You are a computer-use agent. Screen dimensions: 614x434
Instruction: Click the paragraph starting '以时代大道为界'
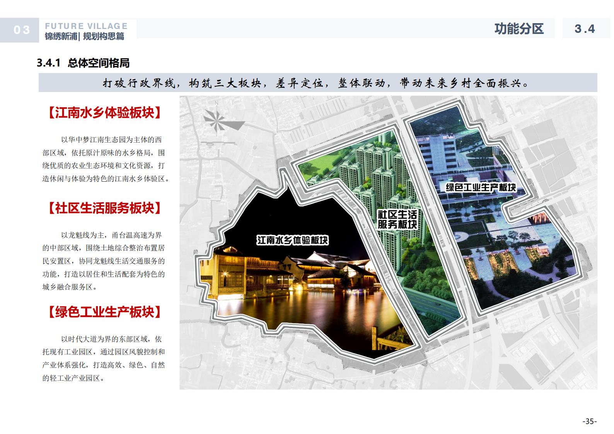104,358
